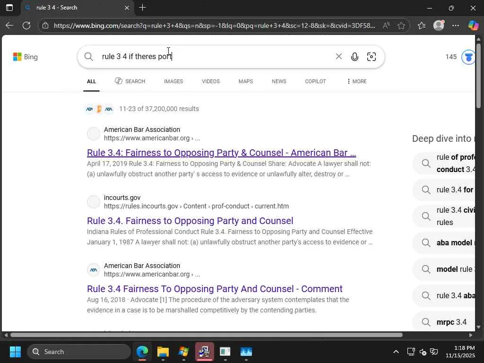Switch to the NEWS tab

click(x=279, y=81)
